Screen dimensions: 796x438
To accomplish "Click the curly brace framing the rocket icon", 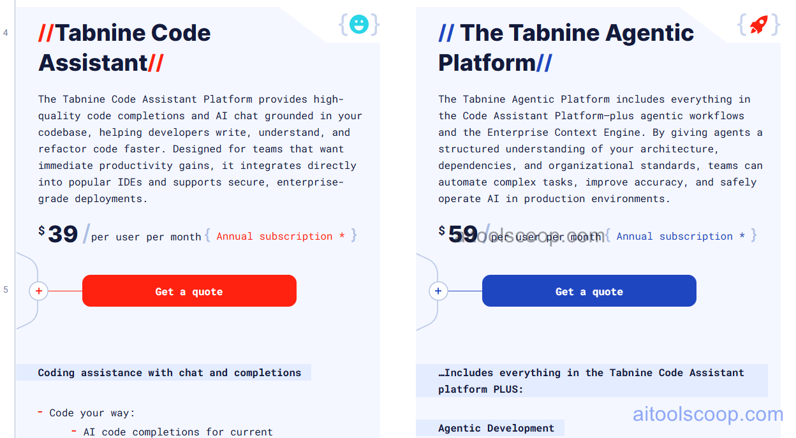I will tap(743, 24).
